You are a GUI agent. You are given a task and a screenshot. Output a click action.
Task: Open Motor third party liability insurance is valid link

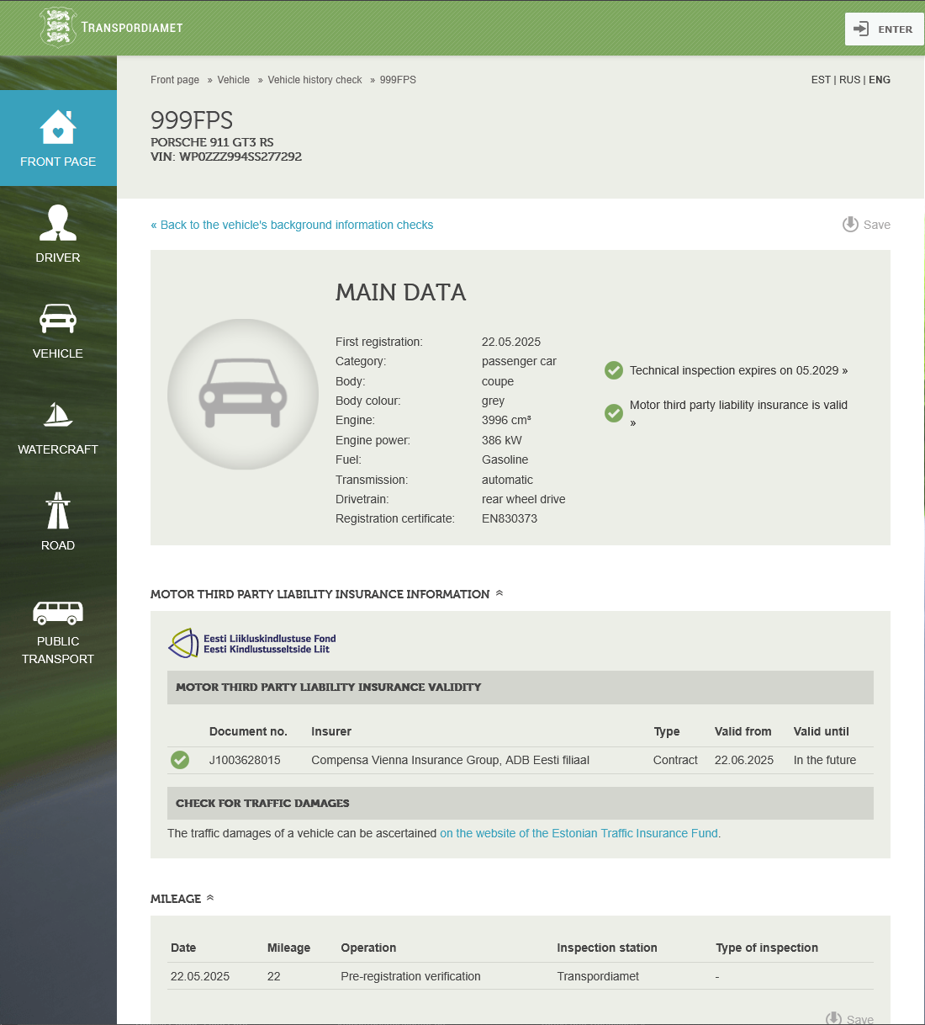coord(738,413)
